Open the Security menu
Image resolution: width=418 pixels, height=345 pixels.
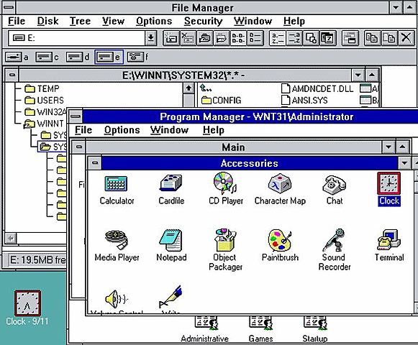[x=203, y=21]
